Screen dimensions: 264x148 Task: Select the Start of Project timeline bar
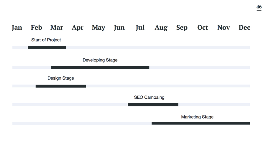(47, 47)
